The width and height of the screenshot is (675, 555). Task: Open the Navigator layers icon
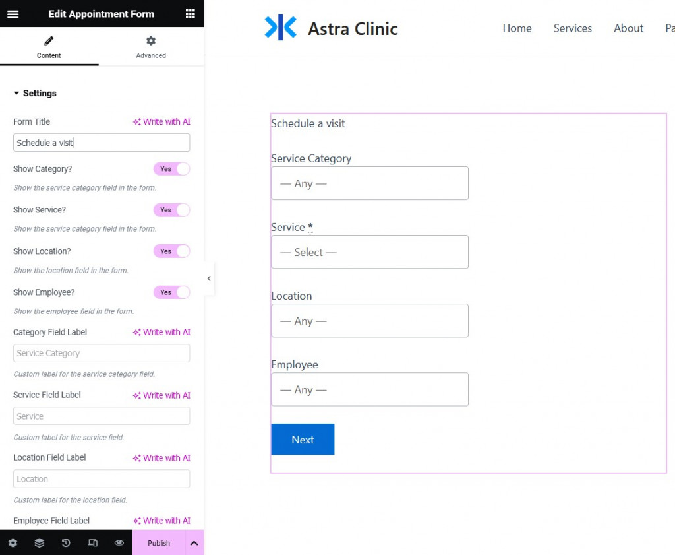[x=39, y=542]
